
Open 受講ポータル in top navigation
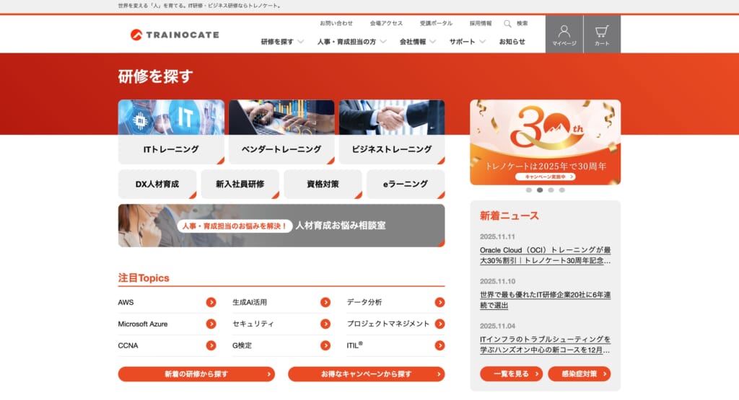pos(436,23)
